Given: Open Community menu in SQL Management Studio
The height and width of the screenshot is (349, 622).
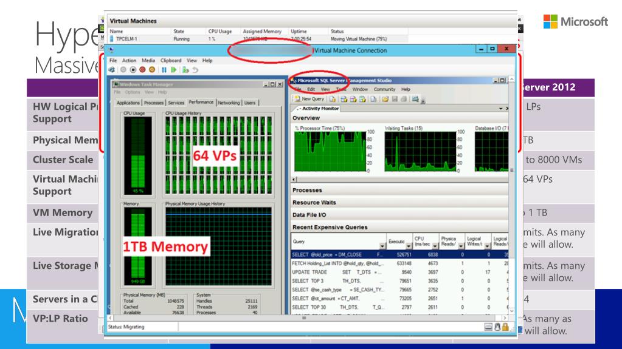Looking at the screenshot, I should (384, 90).
